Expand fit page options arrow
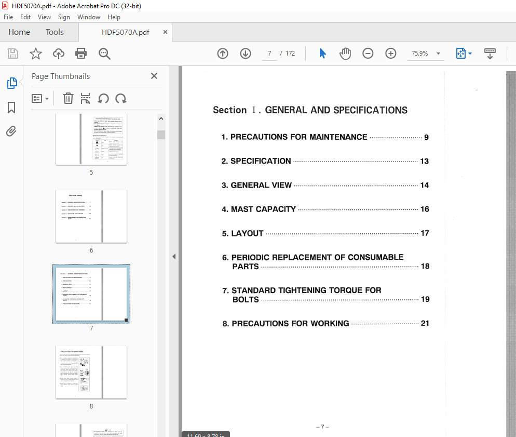Viewport: 516px width, 437px height. click(x=470, y=54)
